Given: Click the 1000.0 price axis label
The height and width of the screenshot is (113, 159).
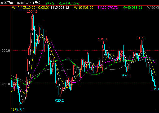Looking at the screenshot, I should point(5,50).
